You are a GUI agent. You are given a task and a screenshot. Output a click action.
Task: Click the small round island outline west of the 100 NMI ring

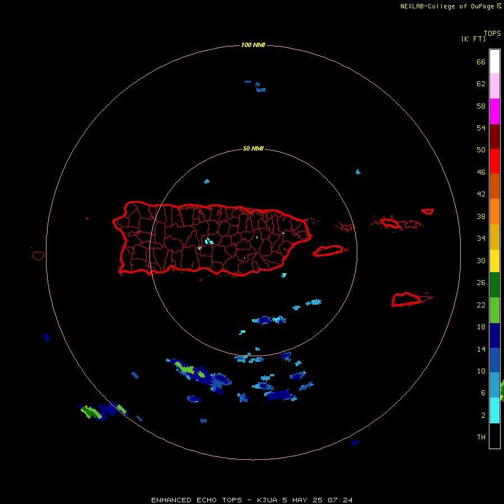point(38,255)
